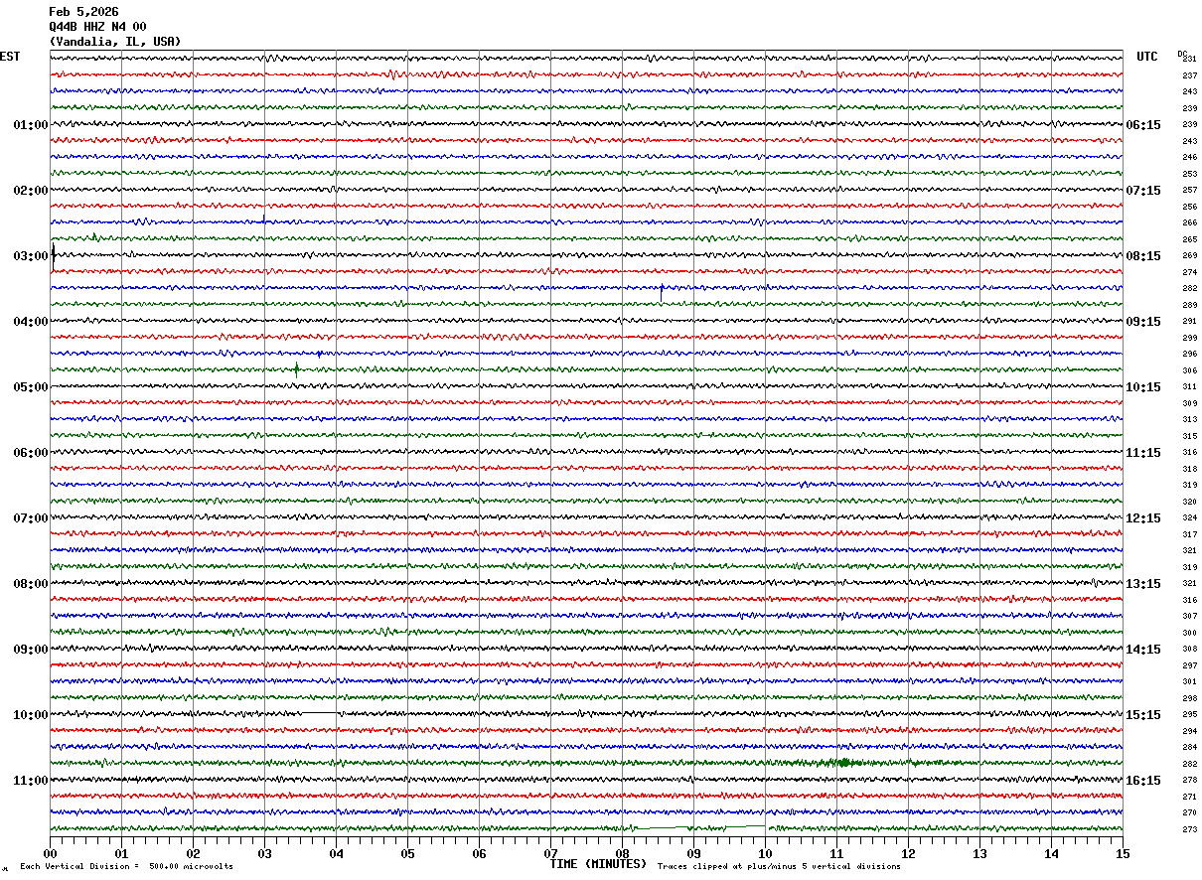Viewport: 1202px width, 880px height.
Task: Click the 11:00 EST time label
Action: coord(30,781)
